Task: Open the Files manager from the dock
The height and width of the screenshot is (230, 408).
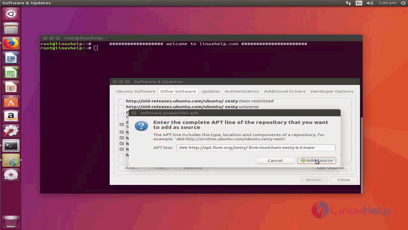Action: pyautogui.click(x=11, y=28)
